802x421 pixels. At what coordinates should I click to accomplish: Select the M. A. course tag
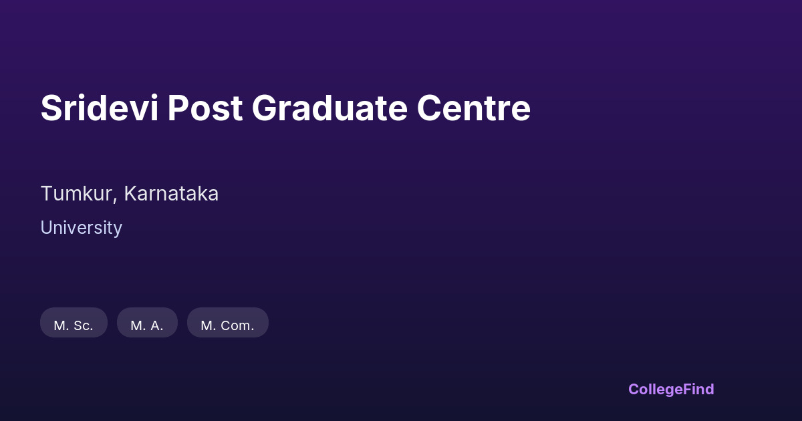point(147,323)
